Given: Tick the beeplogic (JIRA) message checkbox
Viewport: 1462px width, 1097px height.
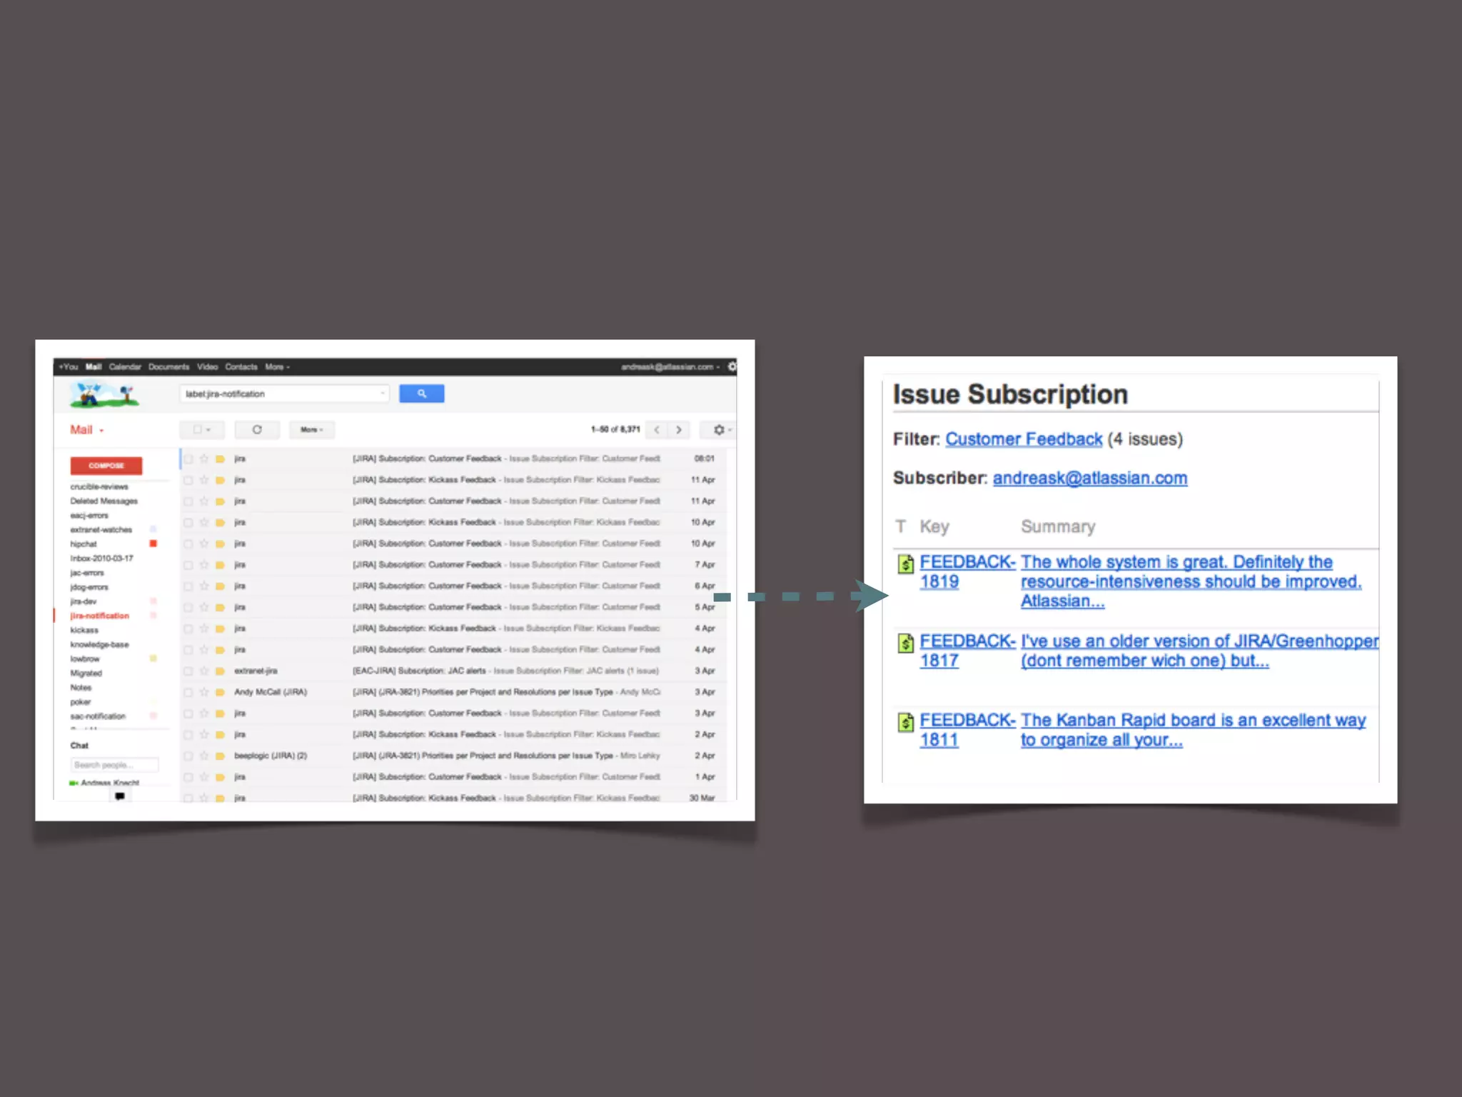Looking at the screenshot, I should coord(188,756).
